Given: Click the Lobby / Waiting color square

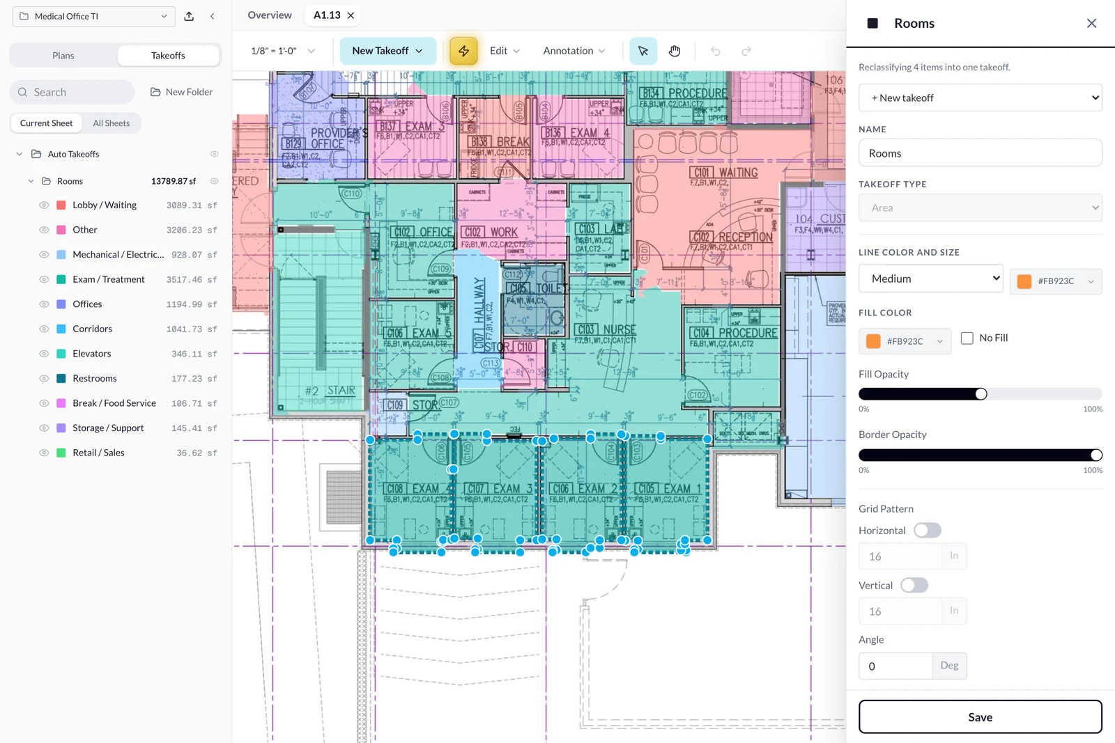Looking at the screenshot, I should [x=61, y=205].
